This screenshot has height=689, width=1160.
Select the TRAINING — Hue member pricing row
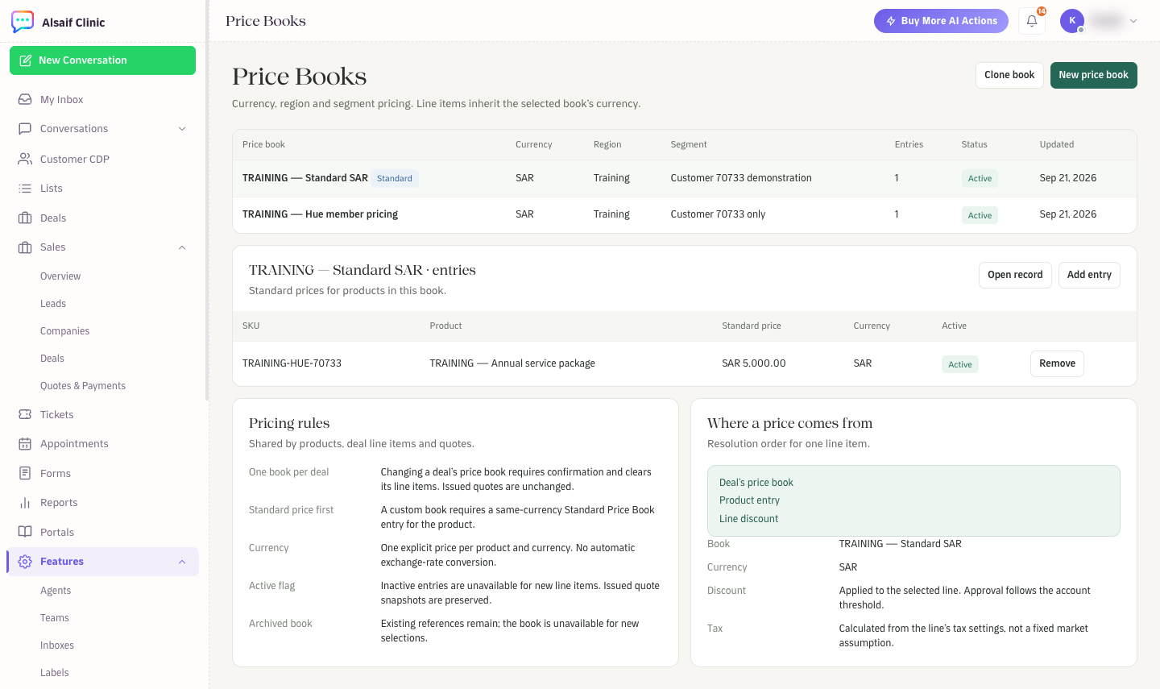click(x=685, y=214)
